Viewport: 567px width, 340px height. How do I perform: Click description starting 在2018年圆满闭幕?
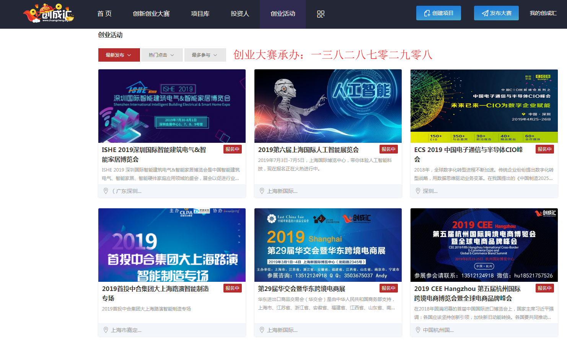coord(484,313)
